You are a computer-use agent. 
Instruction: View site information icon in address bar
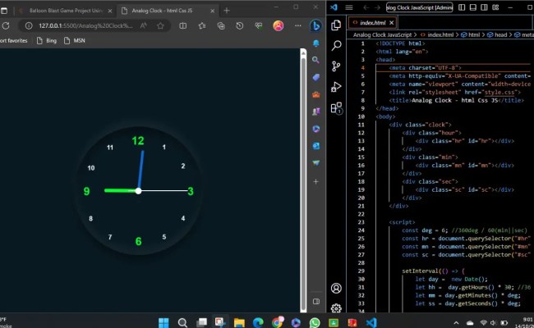29,26
